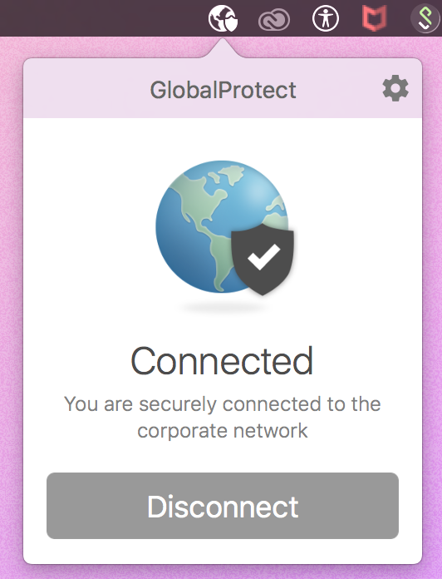
Task: Click the white checkmark inside the shield
Action: [x=264, y=256]
